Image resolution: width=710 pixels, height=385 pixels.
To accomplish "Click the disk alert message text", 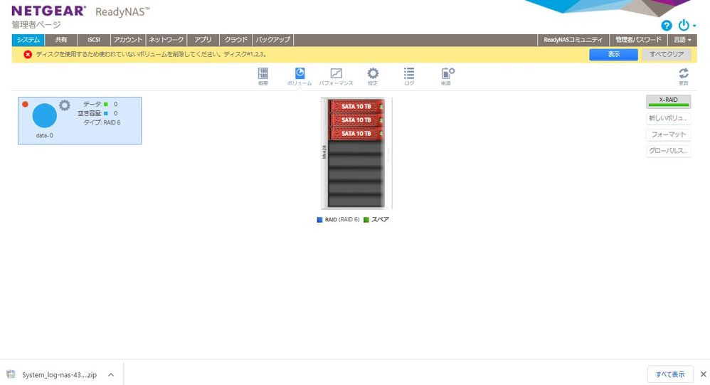I will point(152,54).
